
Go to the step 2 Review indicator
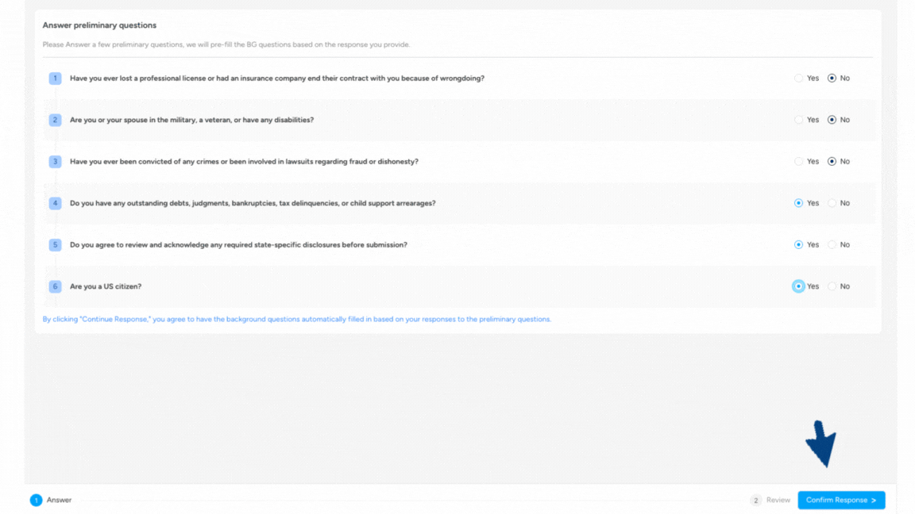point(770,501)
